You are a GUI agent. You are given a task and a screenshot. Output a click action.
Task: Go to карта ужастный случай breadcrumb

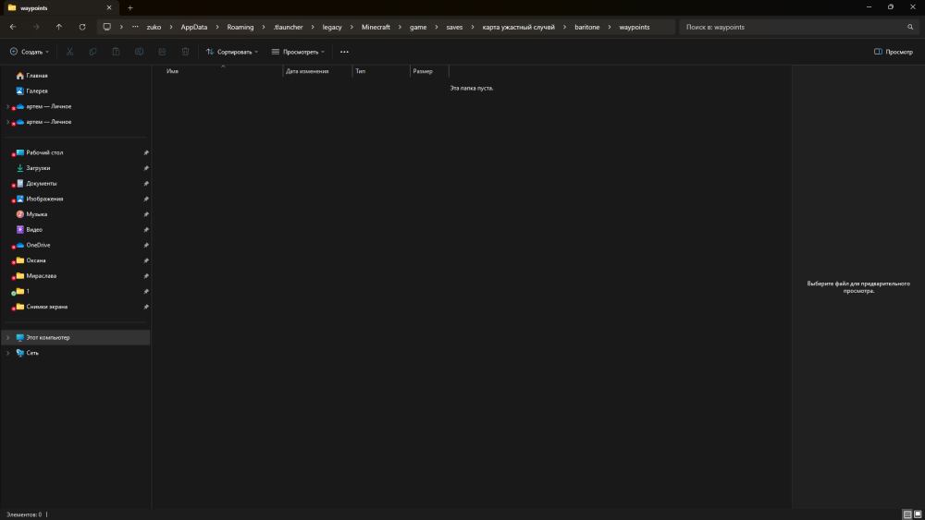pyautogui.click(x=519, y=27)
